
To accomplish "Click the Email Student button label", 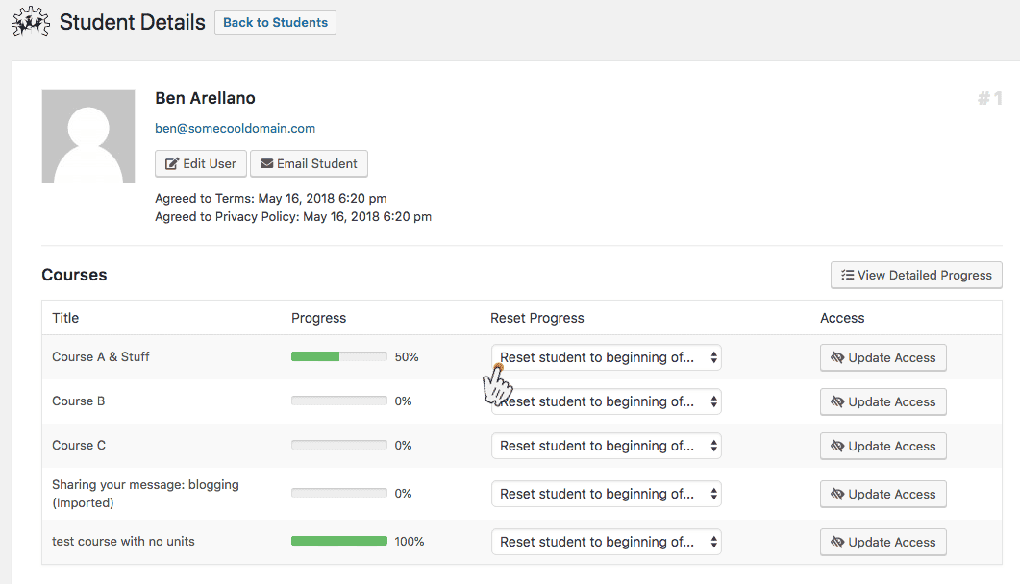I will 317,163.
